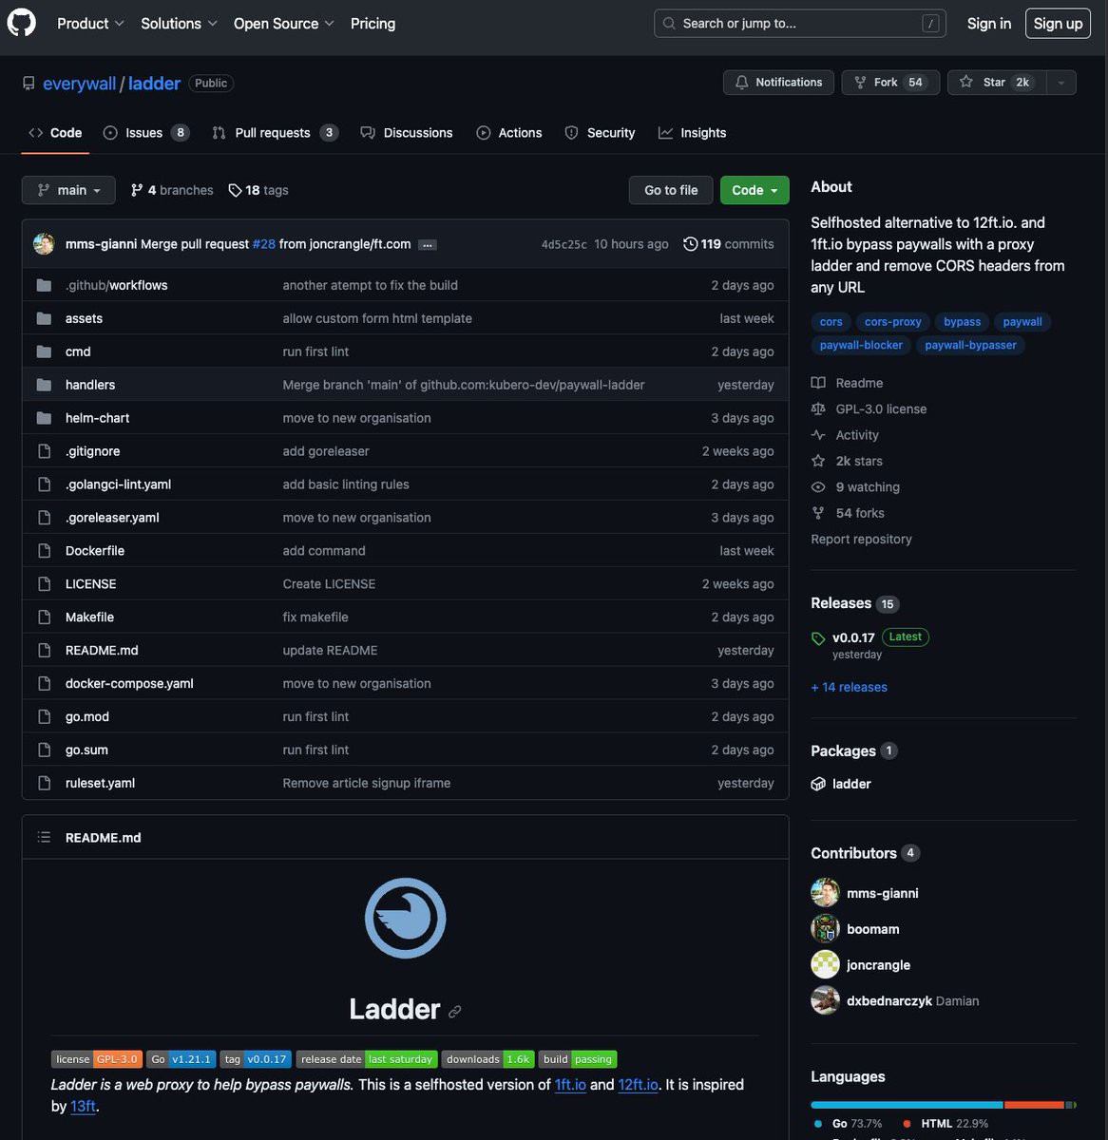The width and height of the screenshot is (1108, 1140).
Task: Open the commit history clock icon
Action: pyautogui.click(x=690, y=244)
